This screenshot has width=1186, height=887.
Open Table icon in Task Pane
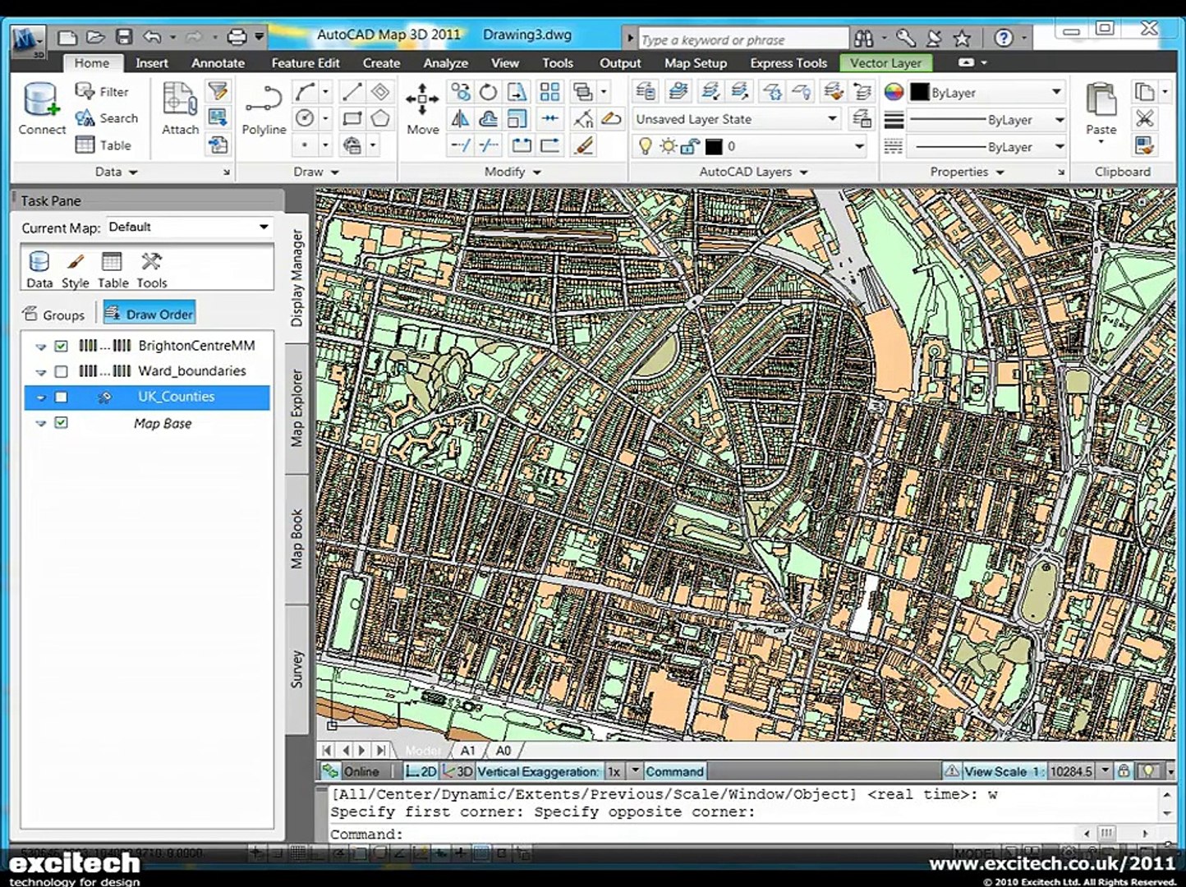point(113,269)
